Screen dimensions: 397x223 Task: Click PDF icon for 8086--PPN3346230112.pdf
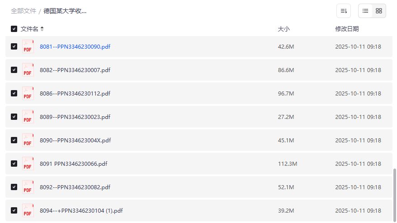pyautogui.click(x=28, y=94)
